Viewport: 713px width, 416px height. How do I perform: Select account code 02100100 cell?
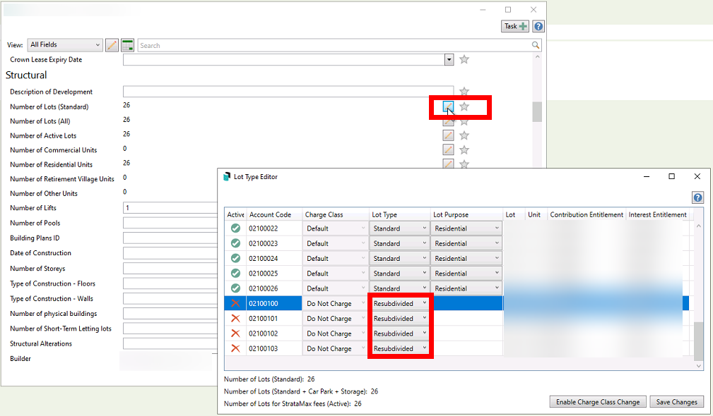click(274, 303)
